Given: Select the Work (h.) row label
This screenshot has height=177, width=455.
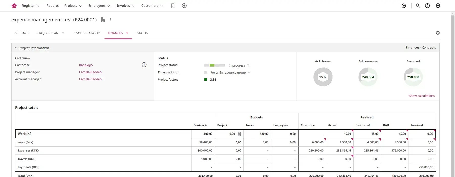Looking at the screenshot, I should pos(25,134).
